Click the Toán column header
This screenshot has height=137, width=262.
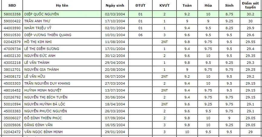coord(187,5)
